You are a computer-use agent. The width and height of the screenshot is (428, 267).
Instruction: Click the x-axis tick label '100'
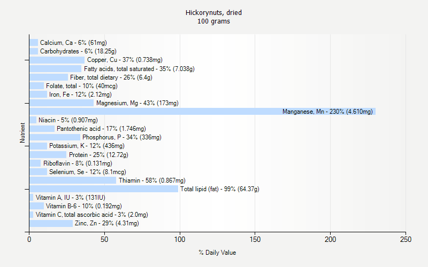(x=180, y=239)
